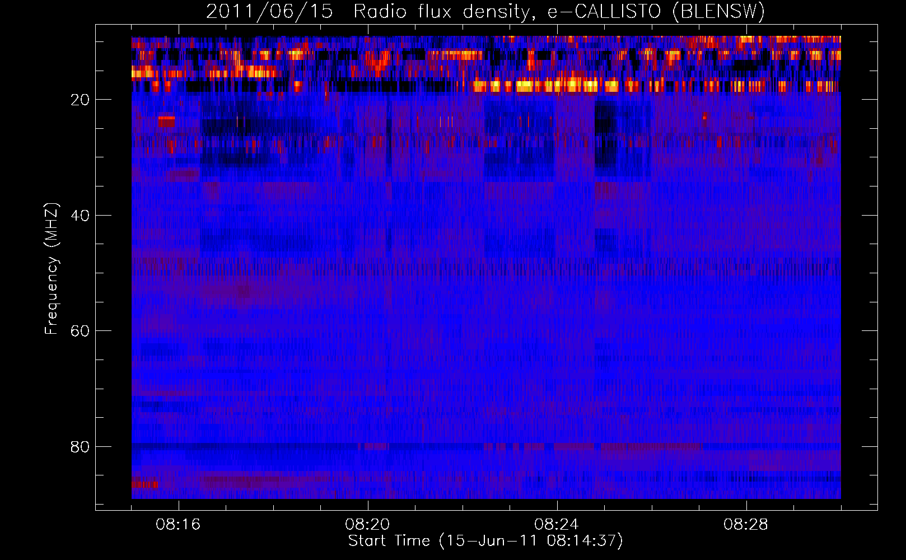This screenshot has height=560, width=906.
Task: Click the '60' frequency tick label
Action: pyautogui.click(x=80, y=331)
